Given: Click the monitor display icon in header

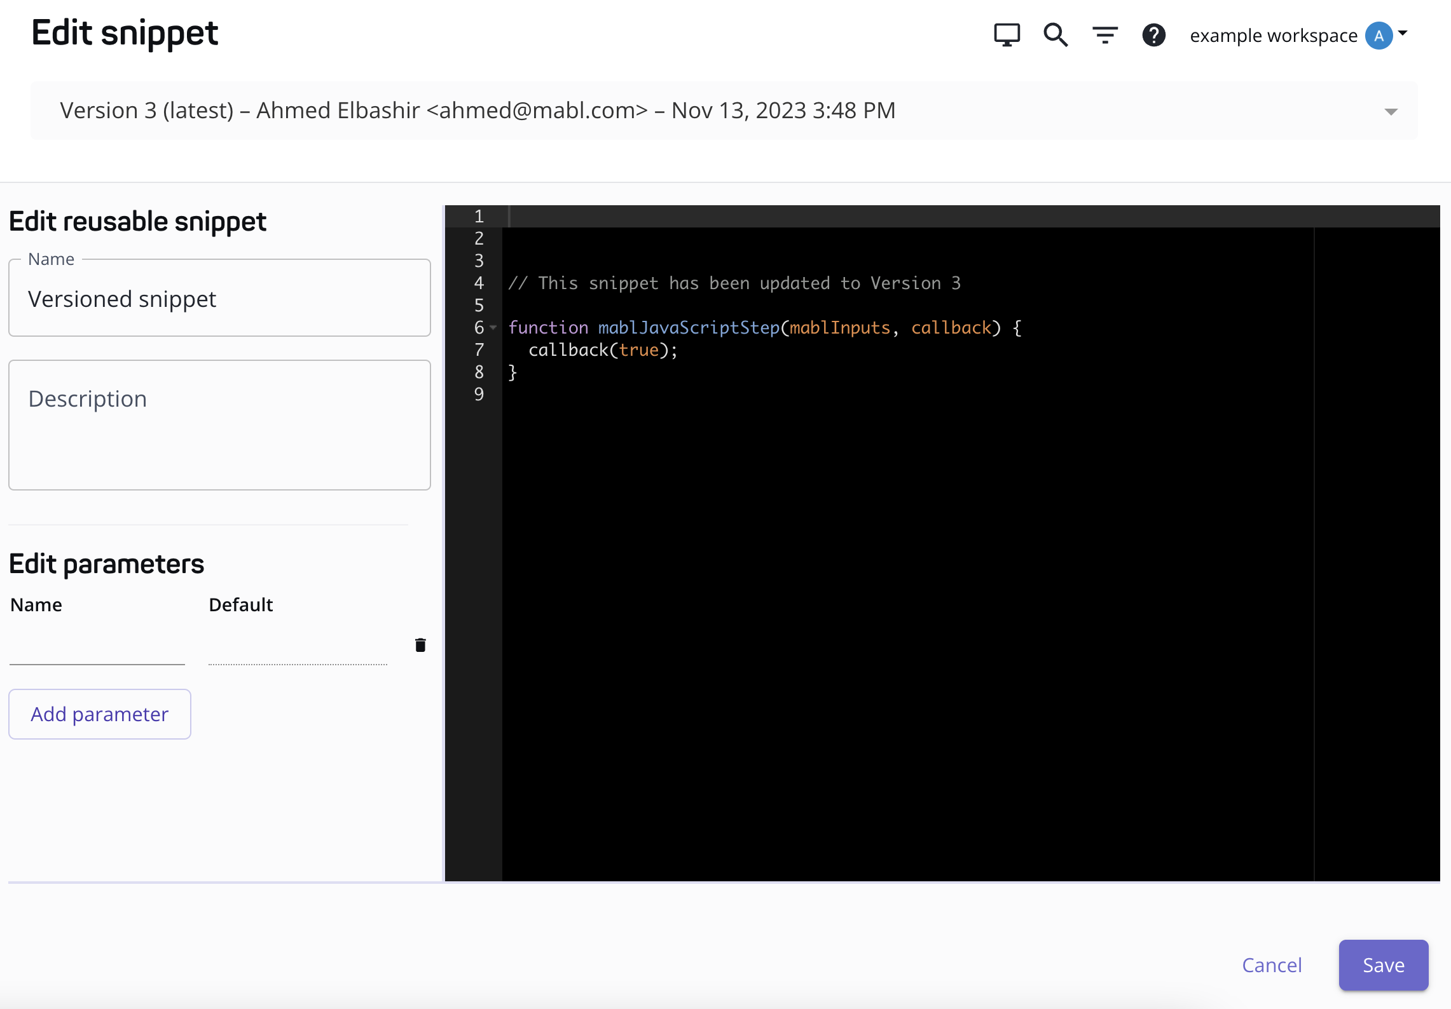Looking at the screenshot, I should pyautogui.click(x=1007, y=35).
